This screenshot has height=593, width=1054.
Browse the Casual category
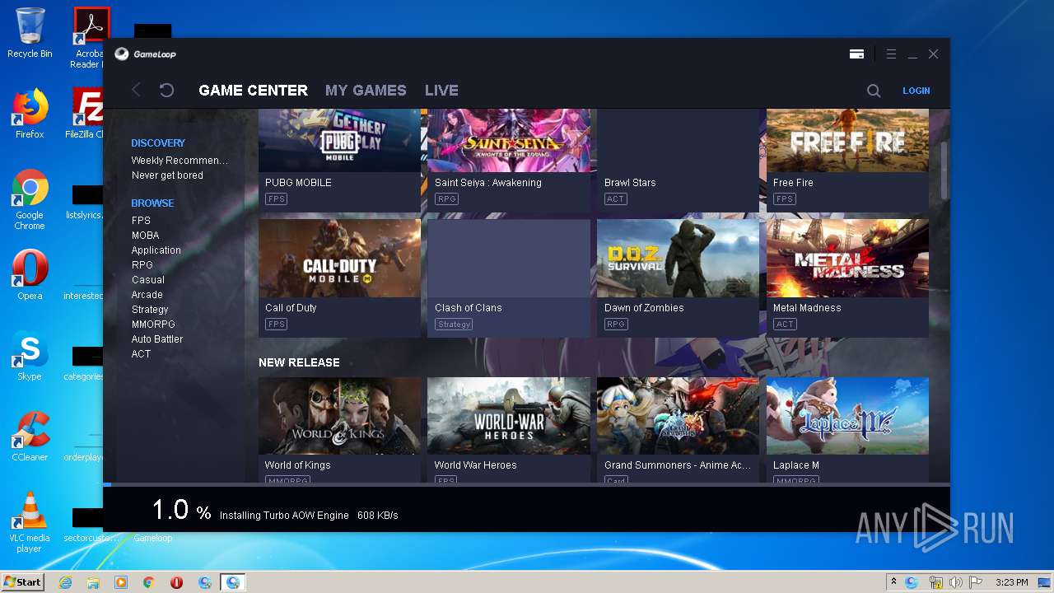coord(148,280)
